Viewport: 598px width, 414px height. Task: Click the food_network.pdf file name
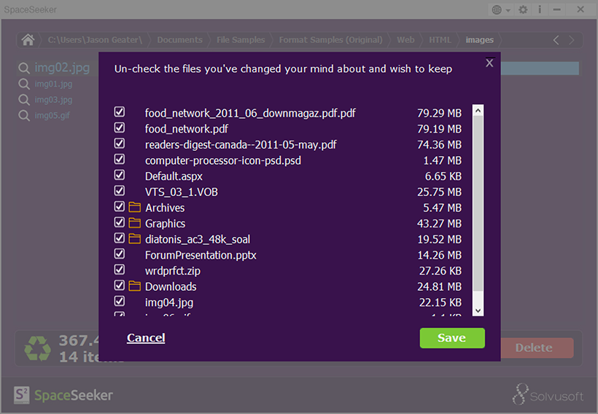pyautogui.click(x=187, y=129)
